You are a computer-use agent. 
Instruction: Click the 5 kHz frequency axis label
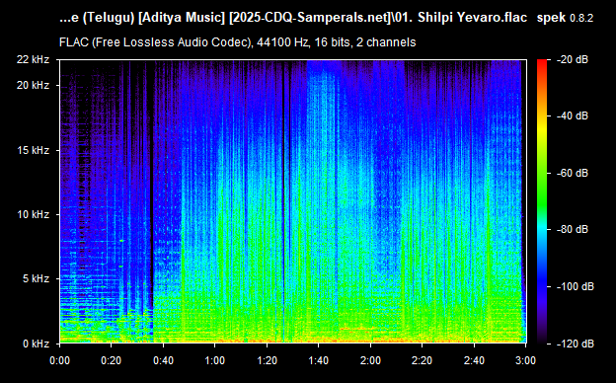tap(36, 279)
